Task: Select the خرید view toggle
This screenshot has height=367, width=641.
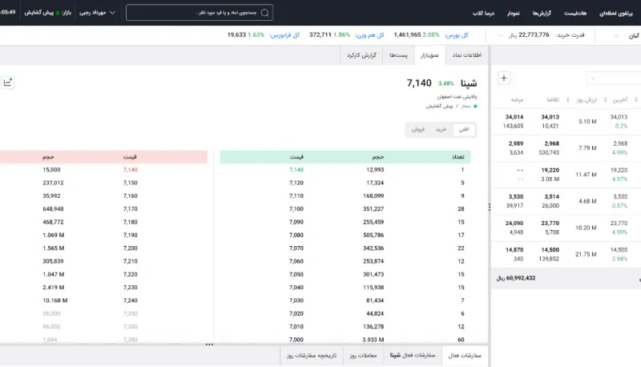Action: [x=441, y=130]
